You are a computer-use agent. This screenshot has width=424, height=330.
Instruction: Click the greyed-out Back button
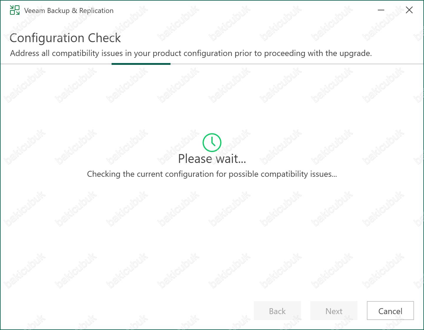coord(277,311)
